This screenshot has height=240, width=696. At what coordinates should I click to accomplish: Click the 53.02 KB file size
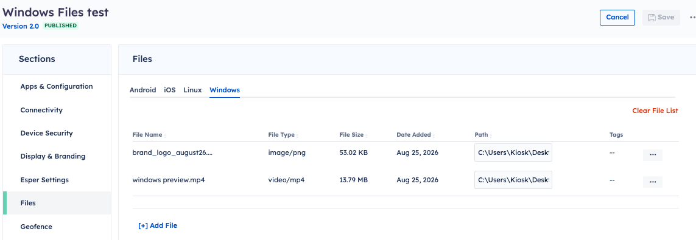(353, 153)
